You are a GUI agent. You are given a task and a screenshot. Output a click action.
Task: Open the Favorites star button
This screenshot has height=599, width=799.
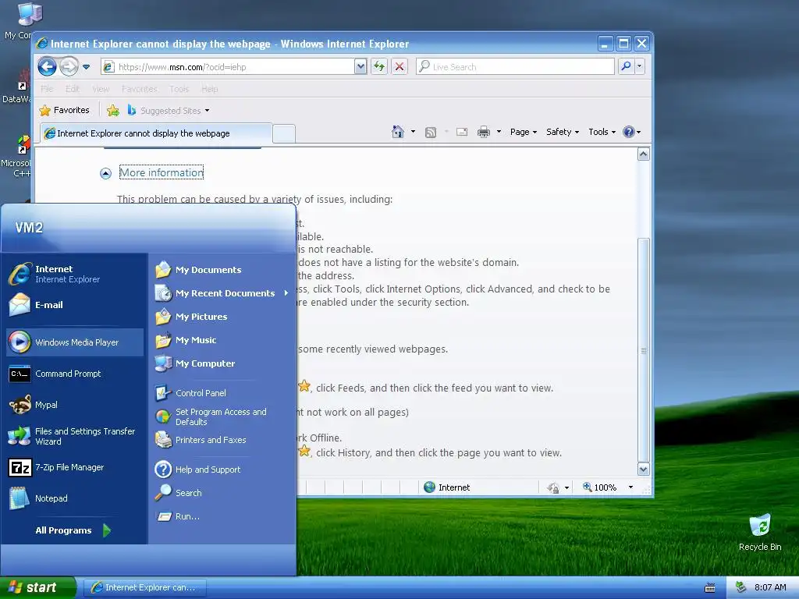65,110
